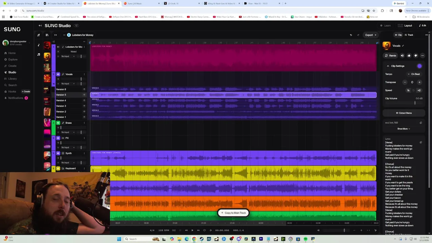Decrease Transpose with the minus button

coord(405,82)
